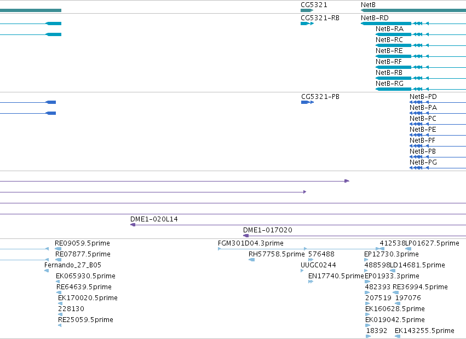466x339 pixels.
Task: Select the 412538 feature
Action: click(x=382, y=249)
